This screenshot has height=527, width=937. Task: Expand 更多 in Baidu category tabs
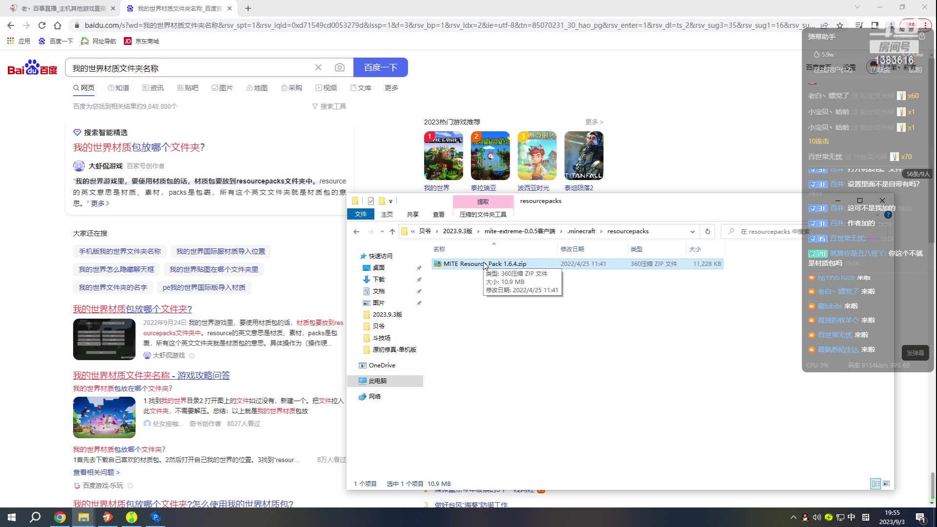click(391, 88)
